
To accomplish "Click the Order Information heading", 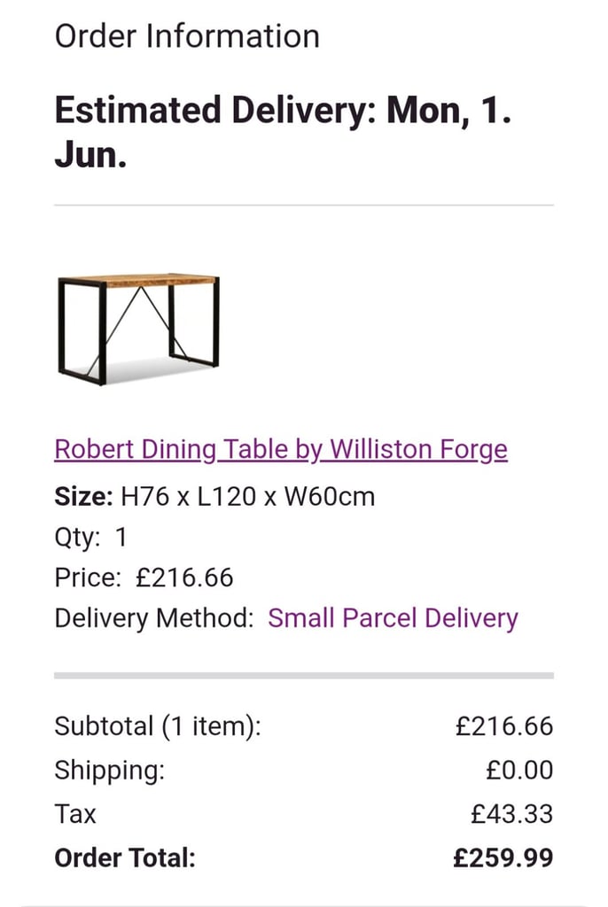I will pyautogui.click(x=187, y=35).
